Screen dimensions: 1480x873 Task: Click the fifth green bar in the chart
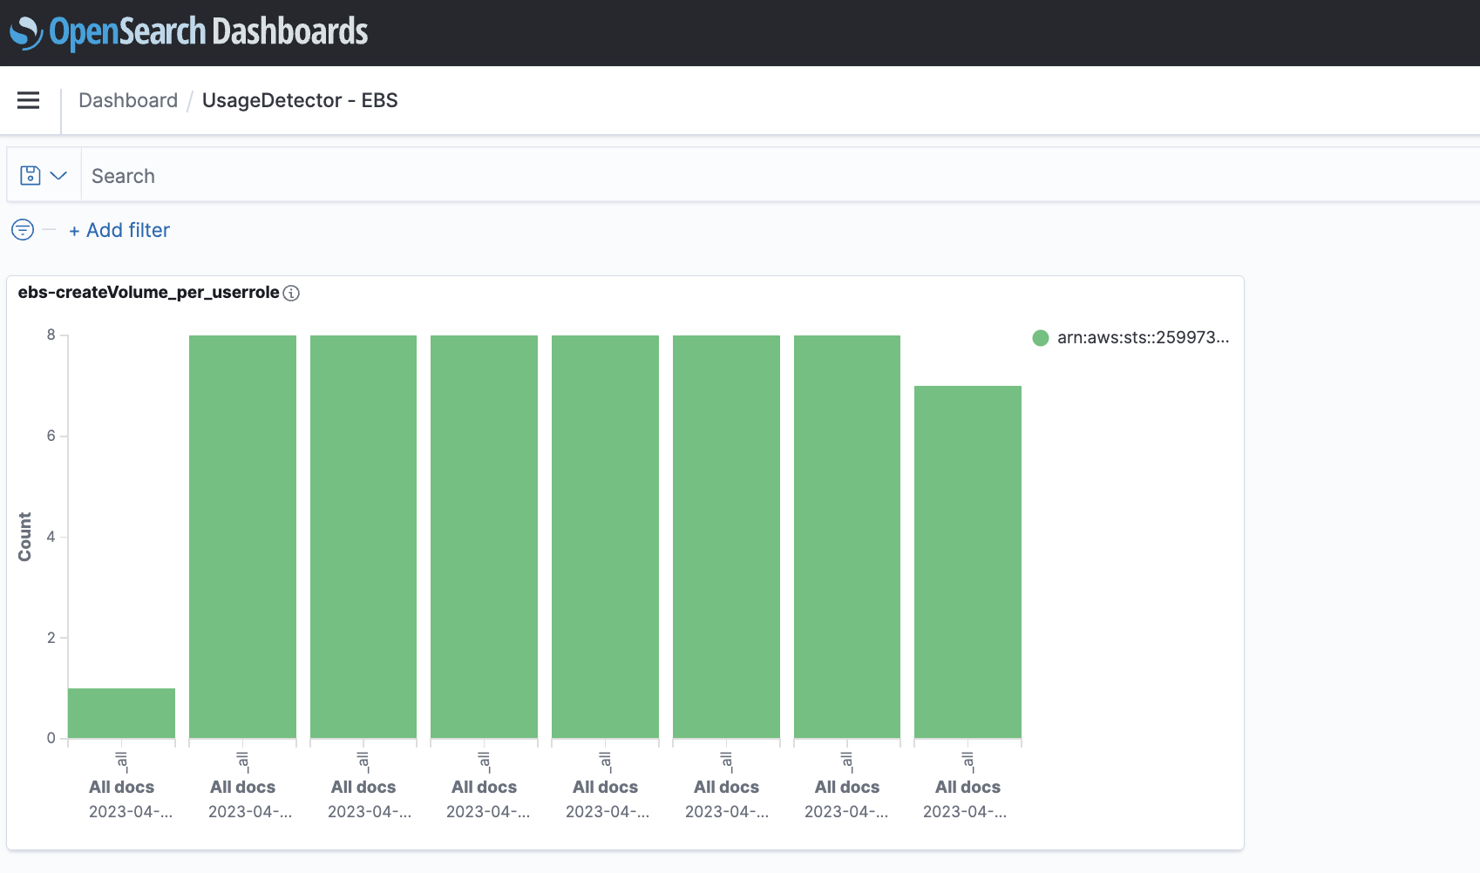[x=605, y=537]
